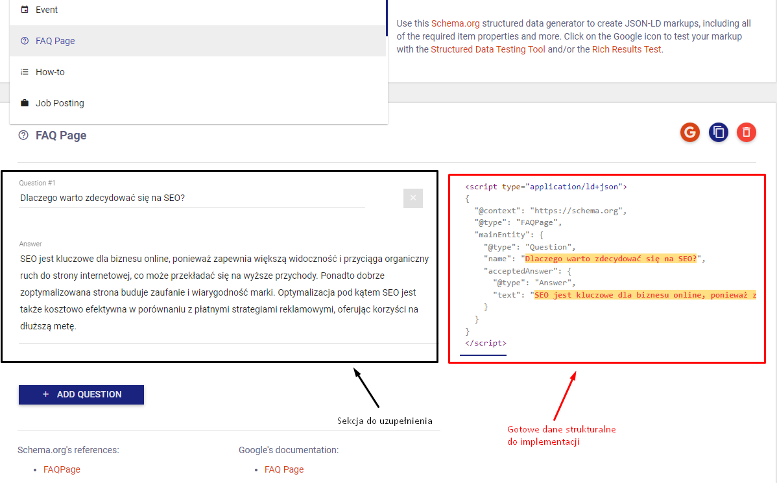The width and height of the screenshot is (777, 483).
Task: Click the Question #1 text field
Action: [192, 198]
